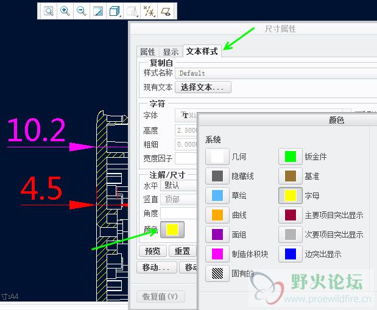Pick the white 几何 color swatch
377x310 pixels.
click(x=217, y=157)
